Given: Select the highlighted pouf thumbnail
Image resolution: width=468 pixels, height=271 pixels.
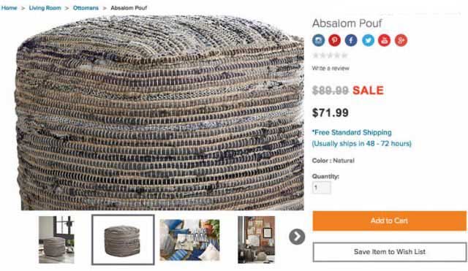Looking at the screenshot, I should (x=123, y=240).
